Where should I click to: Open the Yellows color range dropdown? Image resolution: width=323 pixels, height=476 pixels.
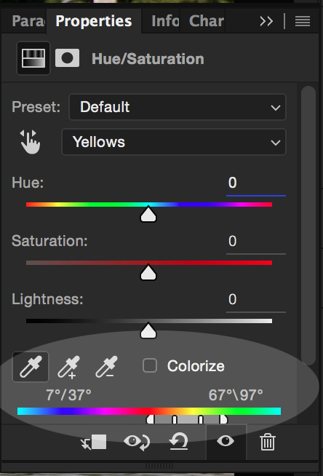[174, 142]
